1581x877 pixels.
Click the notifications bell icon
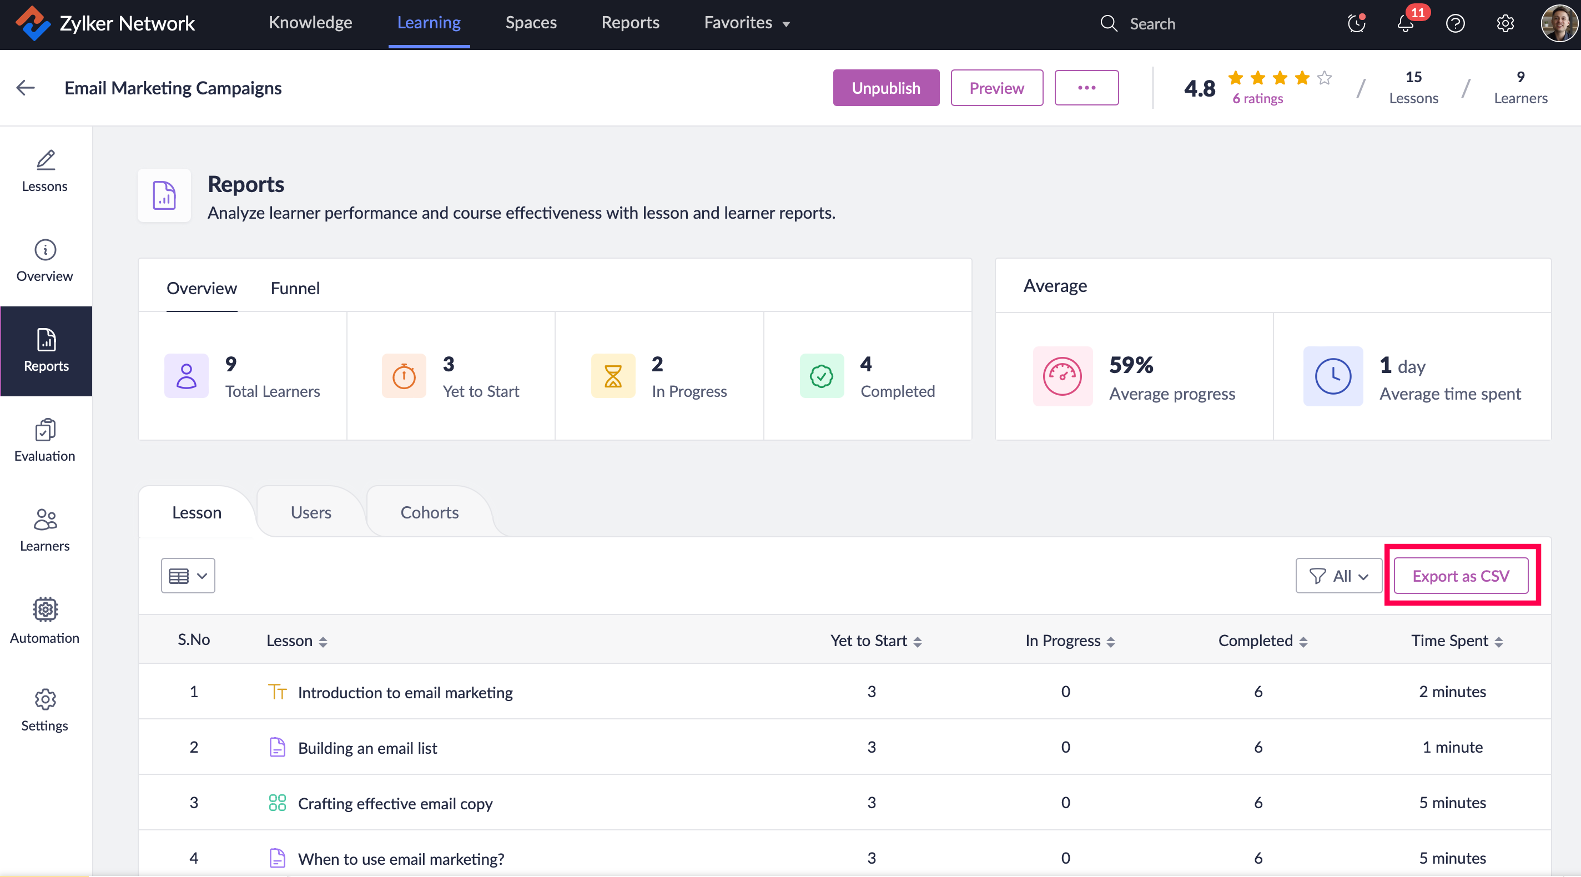[x=1405, y=24]
